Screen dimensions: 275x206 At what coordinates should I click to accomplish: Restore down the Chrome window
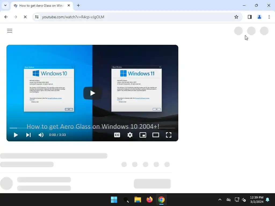pos(256,5)
